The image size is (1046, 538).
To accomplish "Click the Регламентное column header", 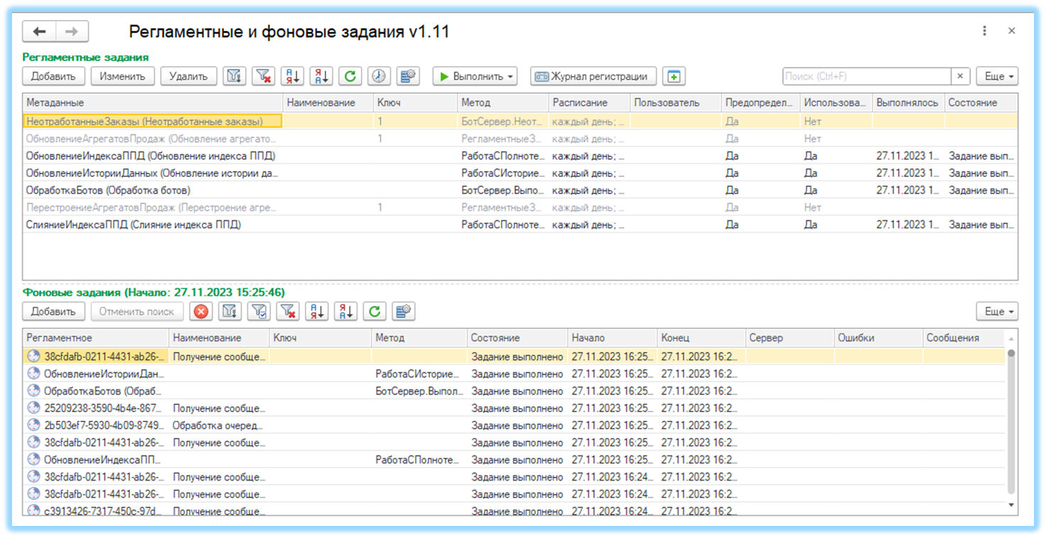I will click(96, 338).
